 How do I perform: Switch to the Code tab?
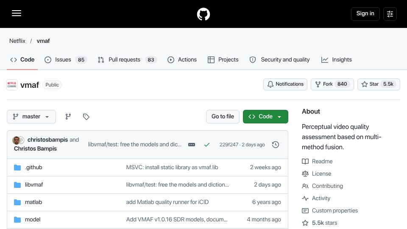(x=22, y=60)
